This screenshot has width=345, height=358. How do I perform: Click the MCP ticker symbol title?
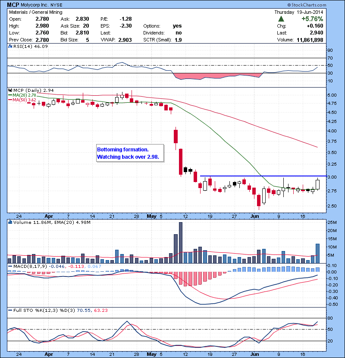pos(13,5)
